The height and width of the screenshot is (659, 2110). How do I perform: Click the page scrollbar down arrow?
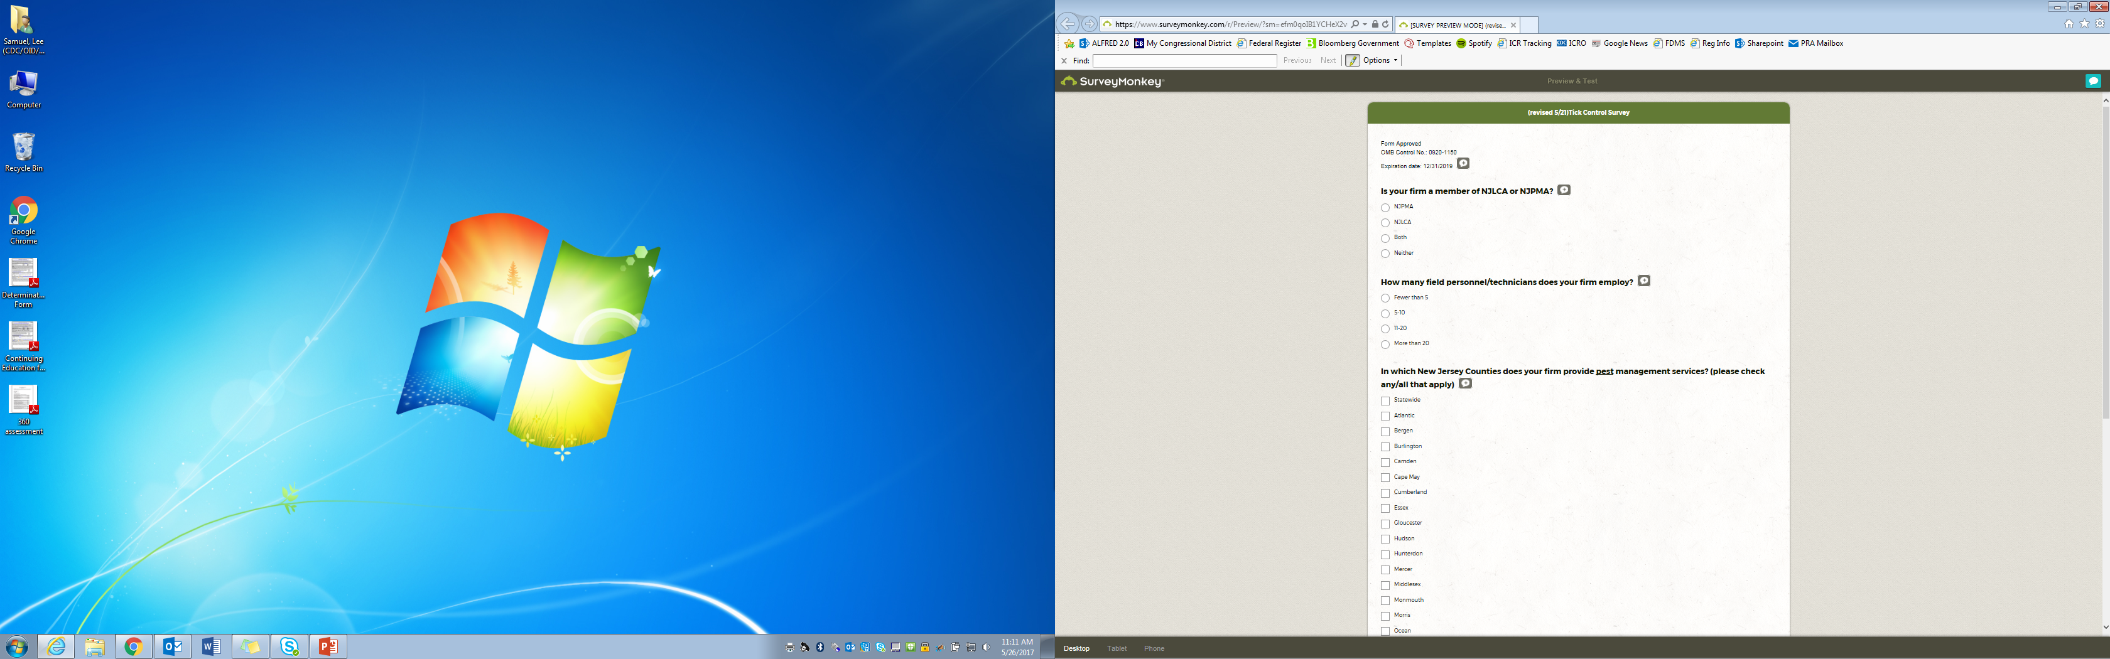pos(2105,628)
